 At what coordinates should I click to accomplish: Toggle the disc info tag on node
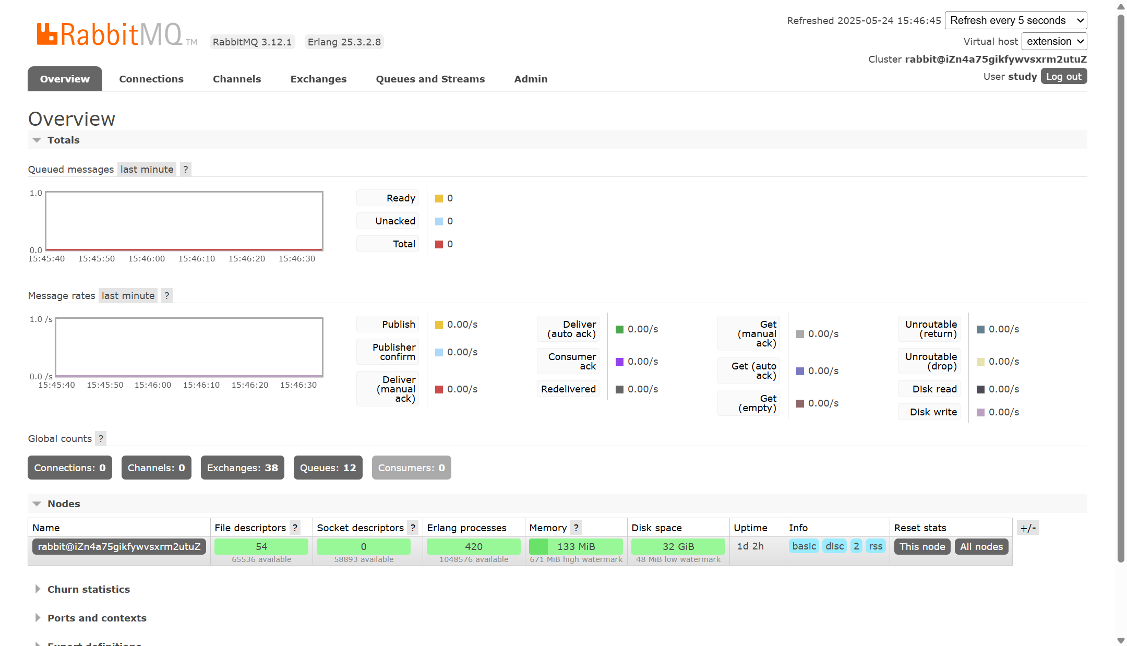(x=834, y=546)
